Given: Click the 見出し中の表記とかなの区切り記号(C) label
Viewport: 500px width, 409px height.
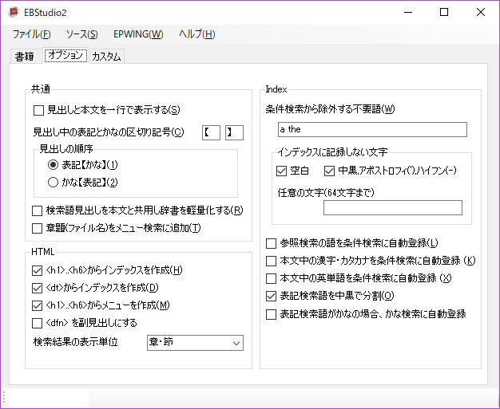Looking at the screenshot, I should pos(109,132).
